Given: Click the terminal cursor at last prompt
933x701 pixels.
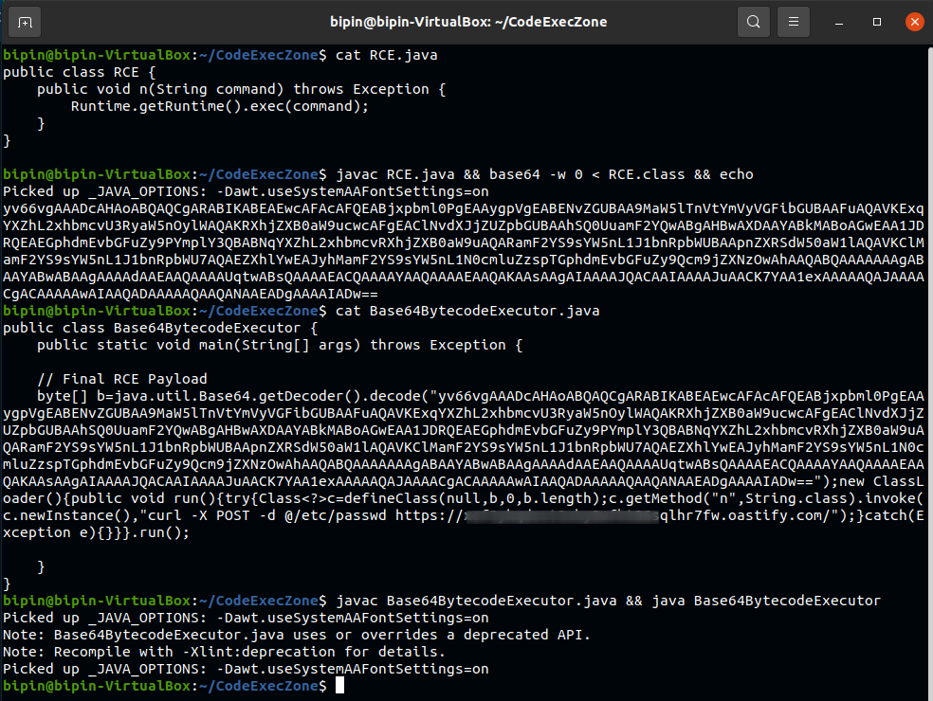Looking at the screenshot, I should click(x=339, y=685).
